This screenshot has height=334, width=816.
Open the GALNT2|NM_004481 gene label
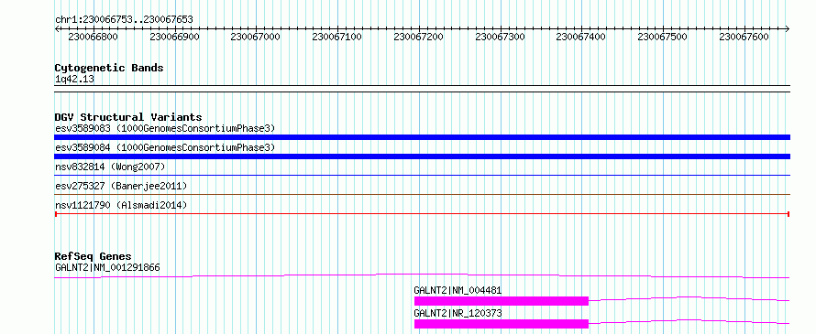[x=458, y=290]
